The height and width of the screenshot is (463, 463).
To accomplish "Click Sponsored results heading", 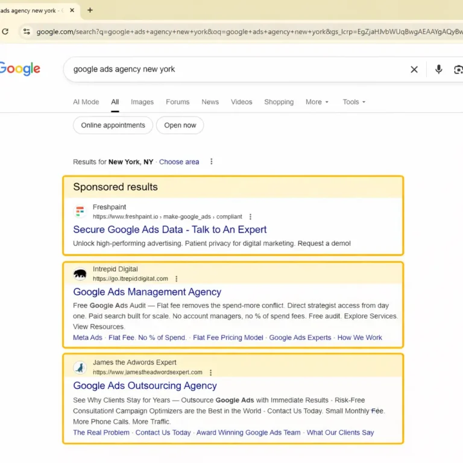I will point(115,187).
